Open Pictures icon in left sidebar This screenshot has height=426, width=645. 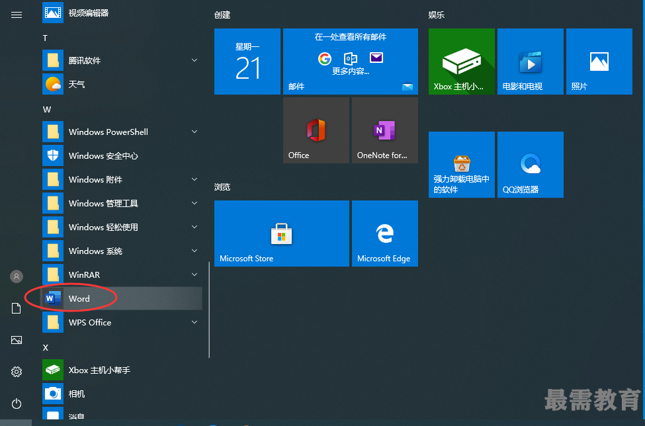17,340
